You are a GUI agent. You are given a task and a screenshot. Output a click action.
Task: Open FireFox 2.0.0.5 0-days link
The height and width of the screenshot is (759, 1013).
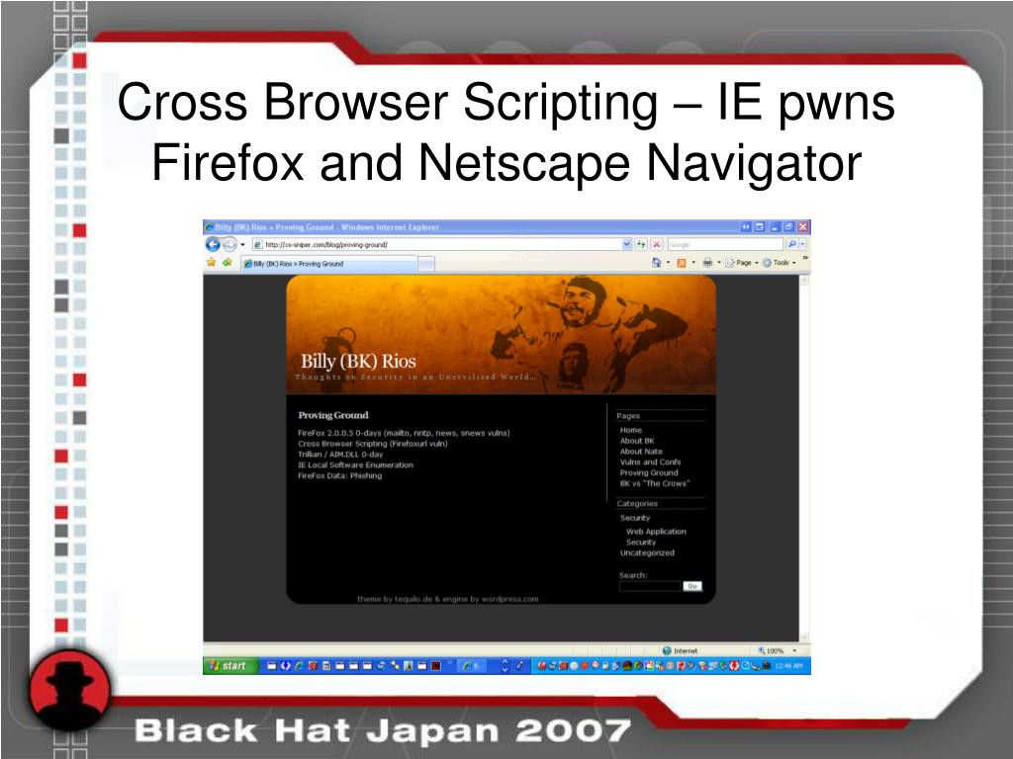(x=404, y=433)
